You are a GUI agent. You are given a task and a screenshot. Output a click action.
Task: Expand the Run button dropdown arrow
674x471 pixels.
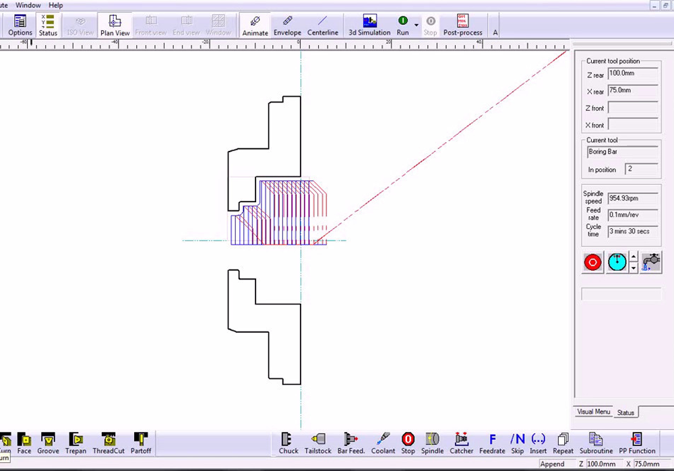[x=417, y=25]
